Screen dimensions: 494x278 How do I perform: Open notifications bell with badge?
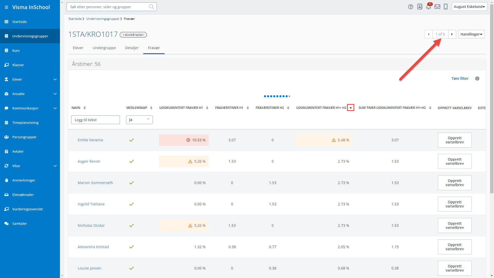coord(428,7)
